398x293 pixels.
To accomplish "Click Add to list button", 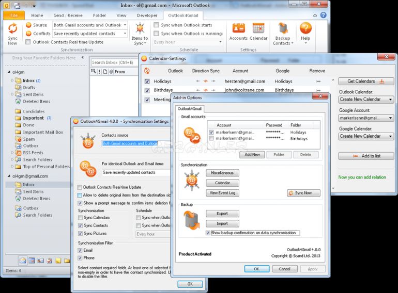I will click(366, 156).
